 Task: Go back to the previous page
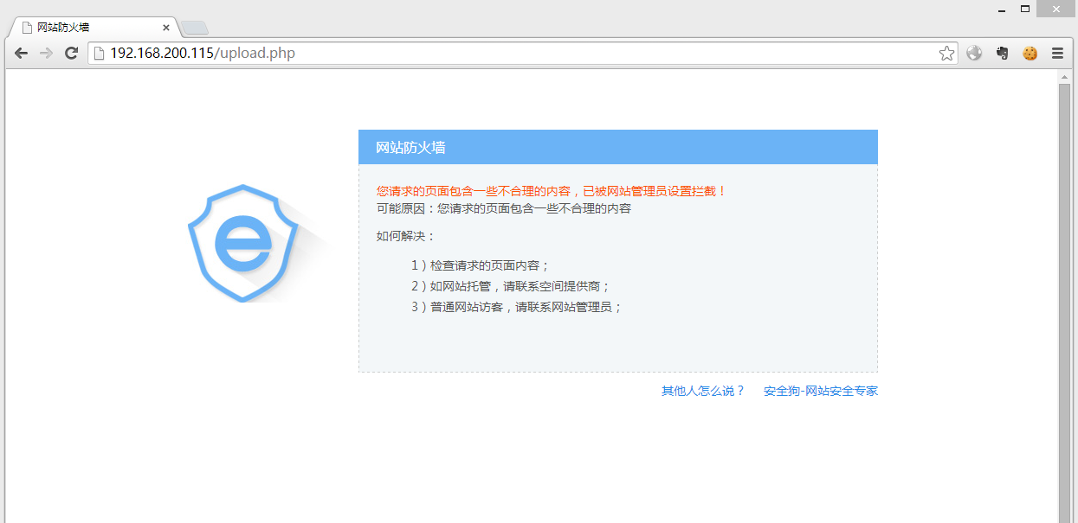(21, 54)
